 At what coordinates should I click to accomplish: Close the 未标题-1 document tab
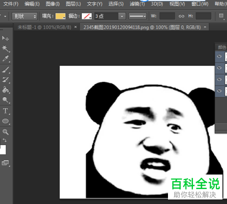[x=75, y=27]
